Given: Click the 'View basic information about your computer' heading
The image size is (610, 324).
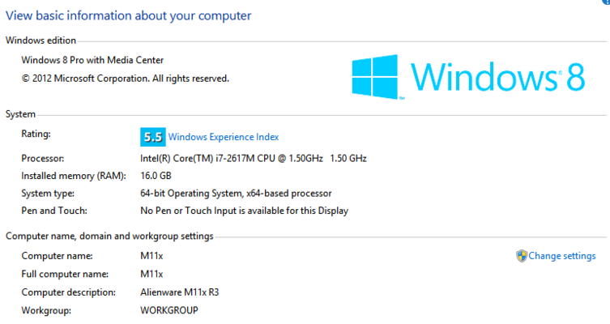Looking at the screenshot, I should point(128,15).
